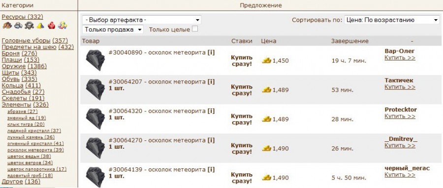Click meteorite image for lot #30064270
The image size is (443, 188).
coord(95,148)
